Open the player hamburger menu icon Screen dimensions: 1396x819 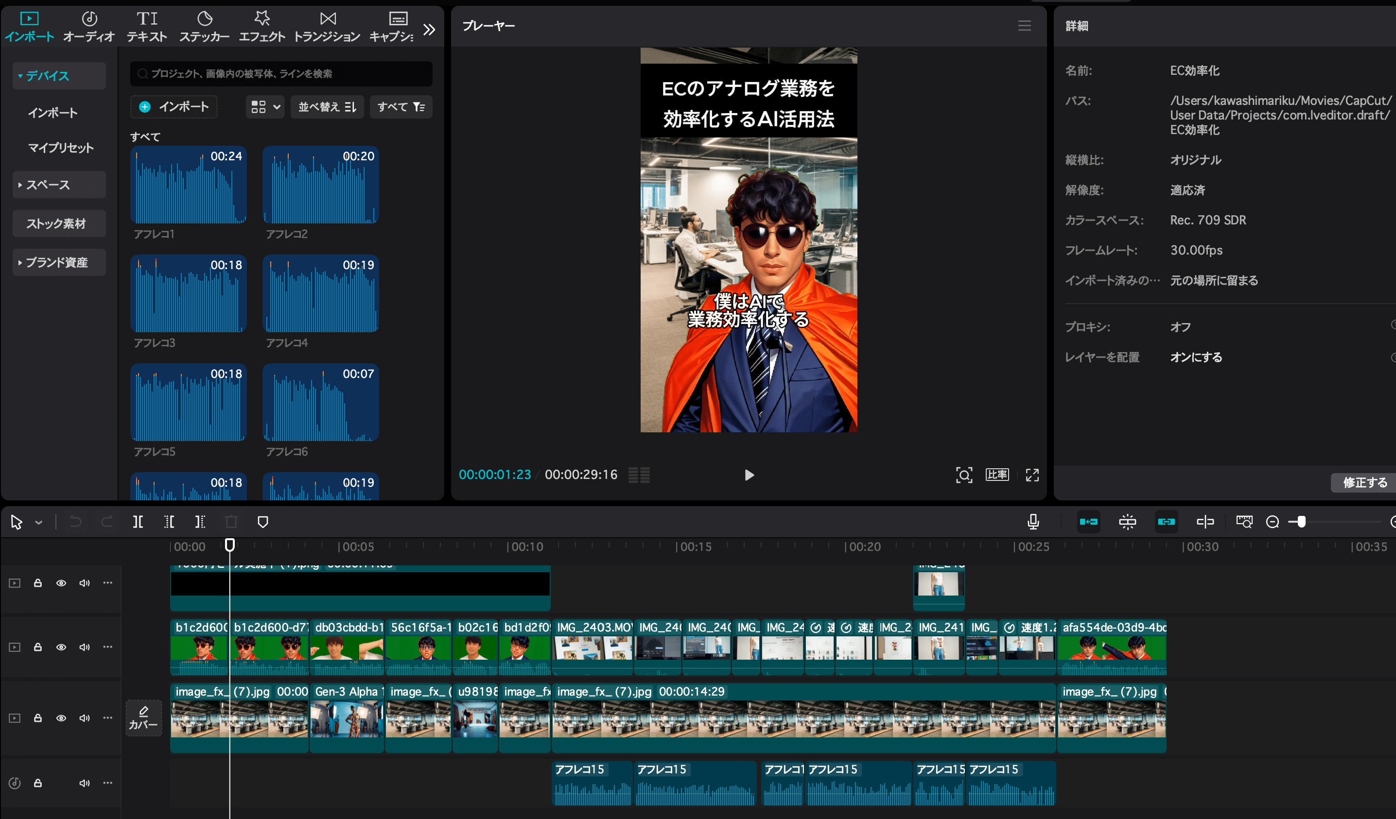[1024, 25]
